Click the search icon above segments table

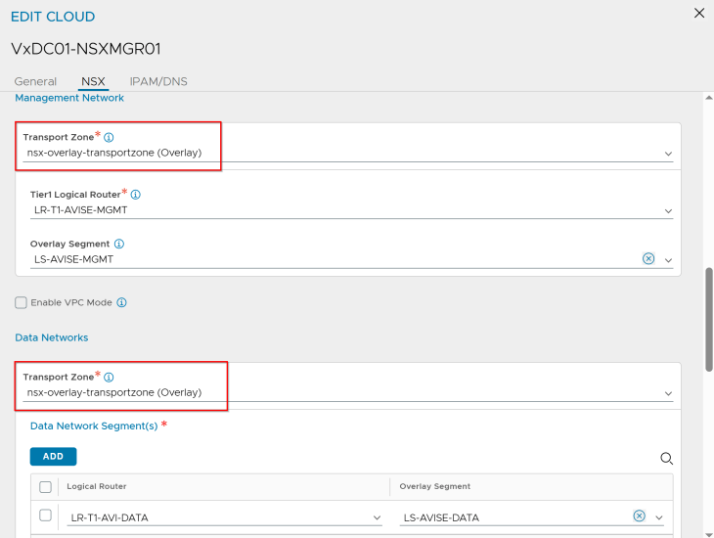(x=666, y=458)
